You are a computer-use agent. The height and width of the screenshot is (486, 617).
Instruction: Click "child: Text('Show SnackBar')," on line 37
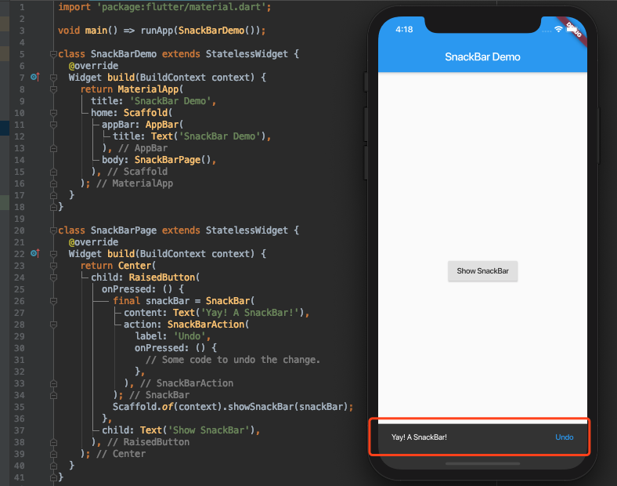click(181, 430)
